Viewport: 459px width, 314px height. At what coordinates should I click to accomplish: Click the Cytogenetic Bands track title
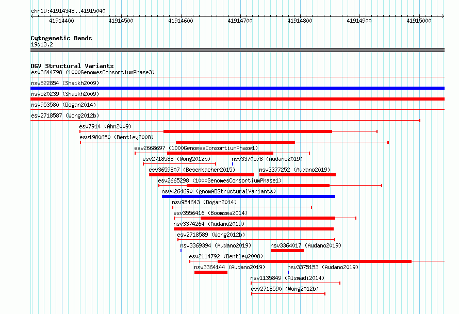click(x=61, y=38)
